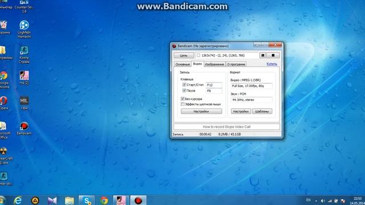Open the Opera desktop shortcut
This screenshot has height=205, width=365.
(4, 102)
